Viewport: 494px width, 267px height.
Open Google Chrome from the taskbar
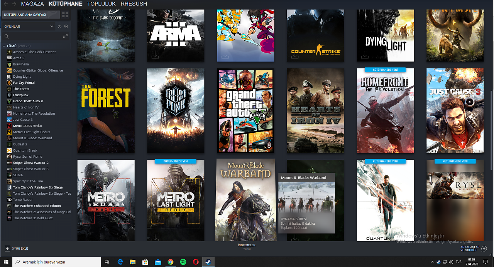coord(171,262)
